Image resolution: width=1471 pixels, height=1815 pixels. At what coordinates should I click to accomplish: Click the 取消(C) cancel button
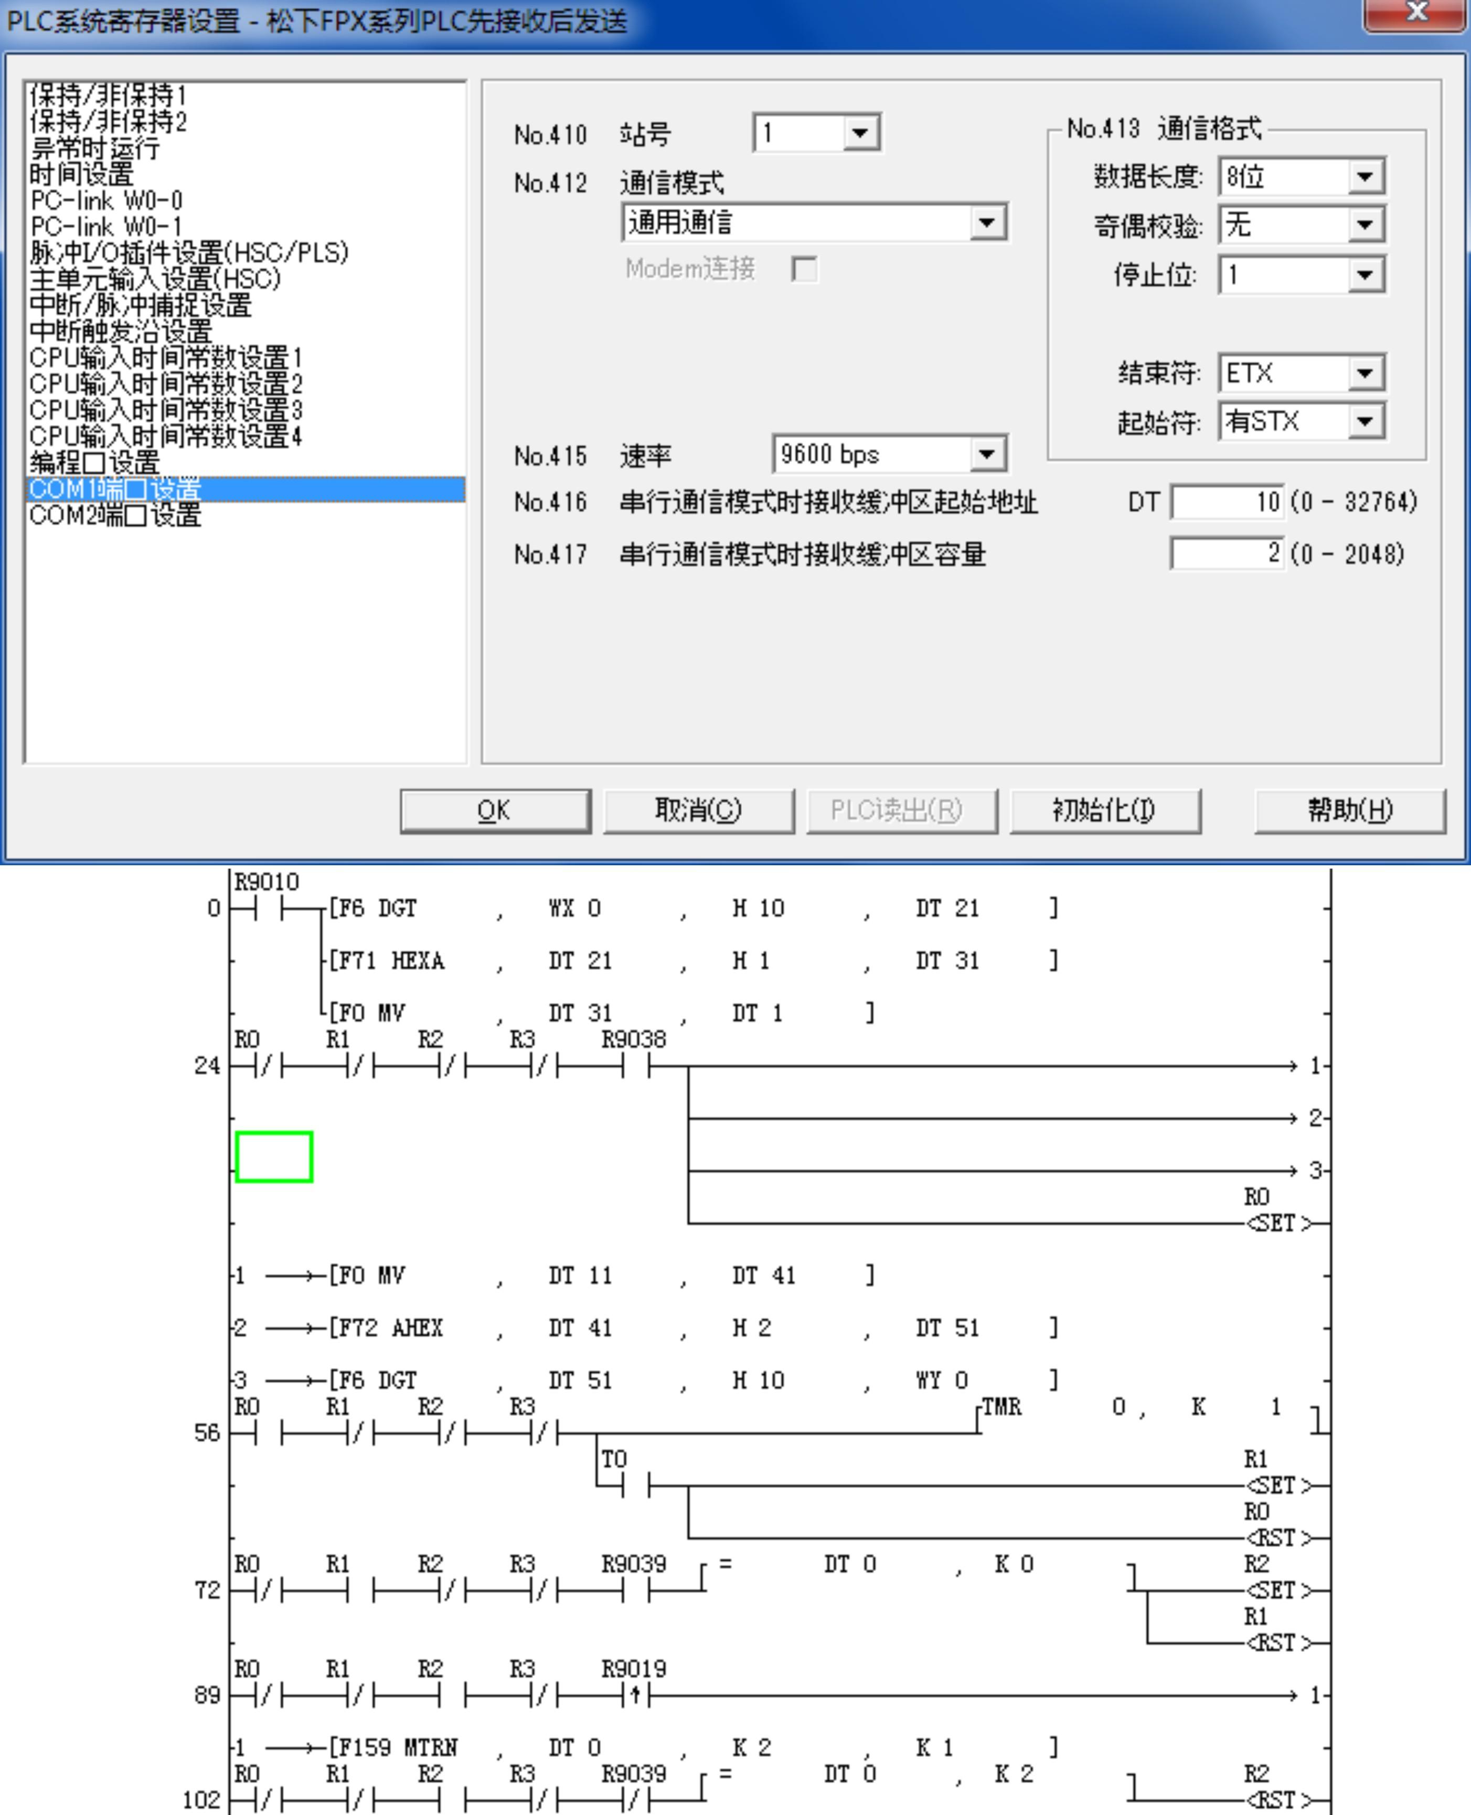coord(698,811)
